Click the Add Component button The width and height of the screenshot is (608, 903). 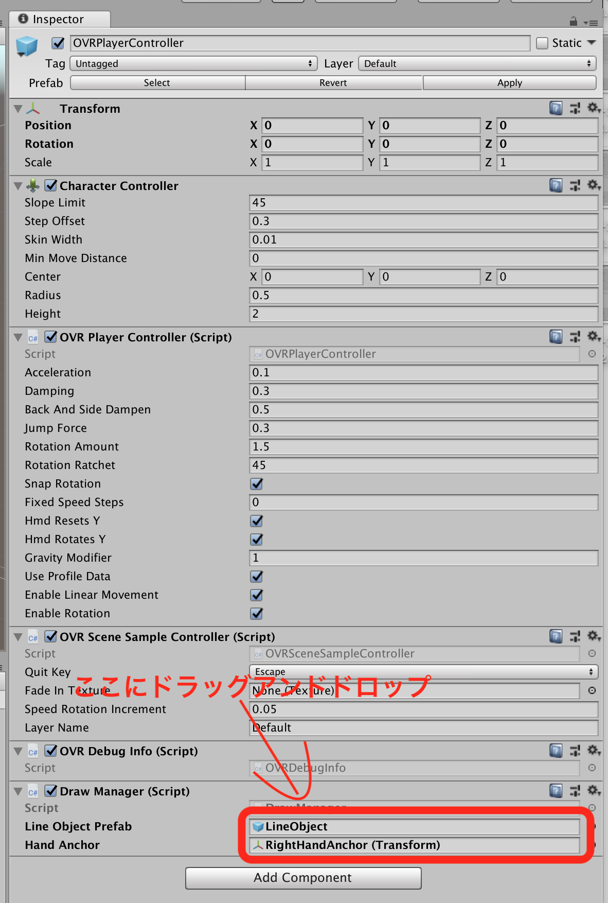(303, 878)
